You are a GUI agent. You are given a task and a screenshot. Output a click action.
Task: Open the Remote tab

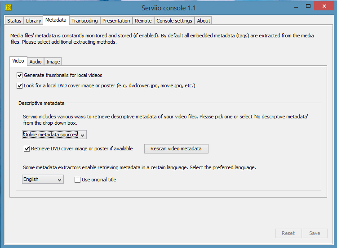tap(143, 21)
